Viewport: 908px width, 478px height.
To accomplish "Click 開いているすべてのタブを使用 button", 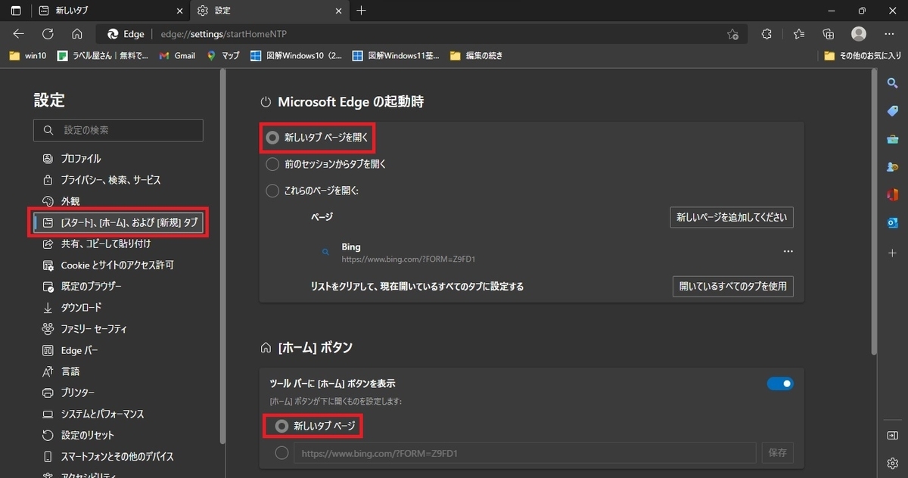I will coord(733,287).
